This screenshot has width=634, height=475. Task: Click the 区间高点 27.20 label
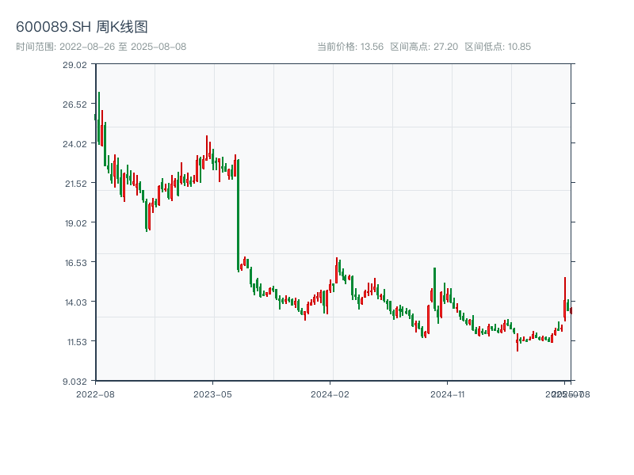(x=424, y=47)
